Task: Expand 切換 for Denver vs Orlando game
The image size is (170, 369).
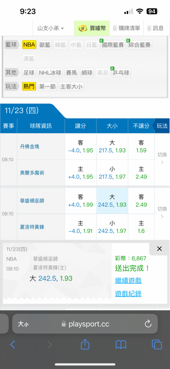Action: [162, 159]
